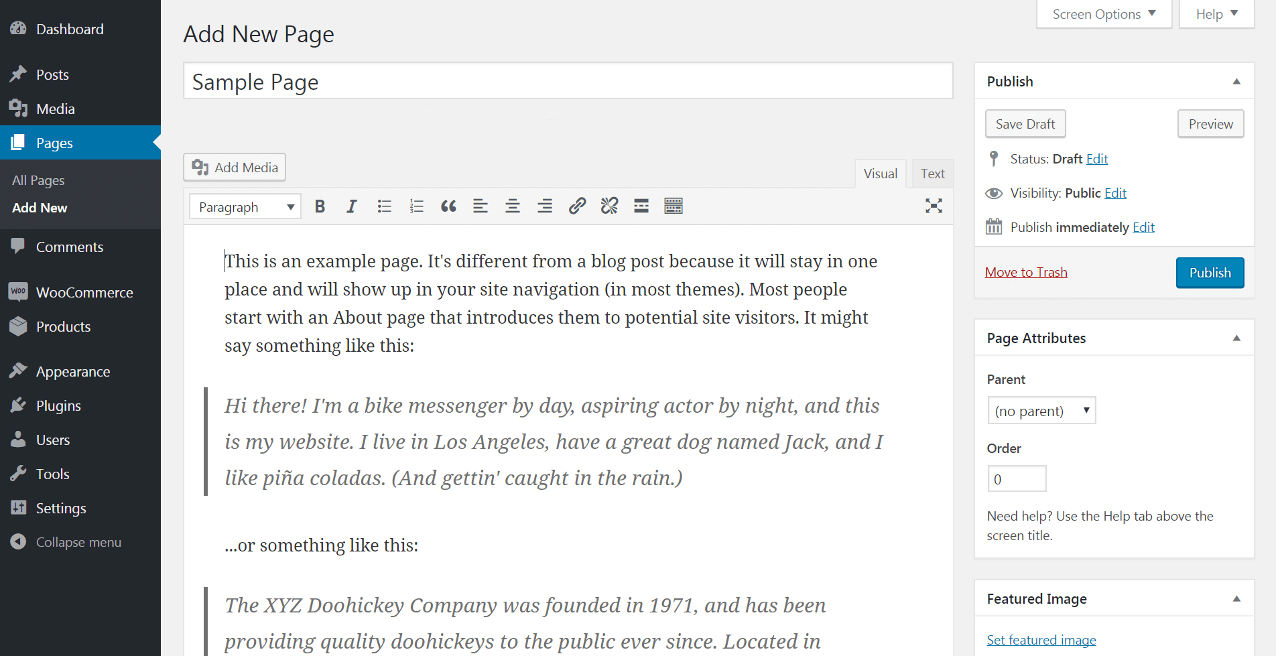The height and width of the screenshot is (656, 1276).
Task: Insert a bulleted list
Action: (x=384, y=206)
